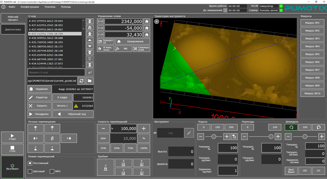Start X probing toward the left
The image size is (327, 179).
pos(123,163)
